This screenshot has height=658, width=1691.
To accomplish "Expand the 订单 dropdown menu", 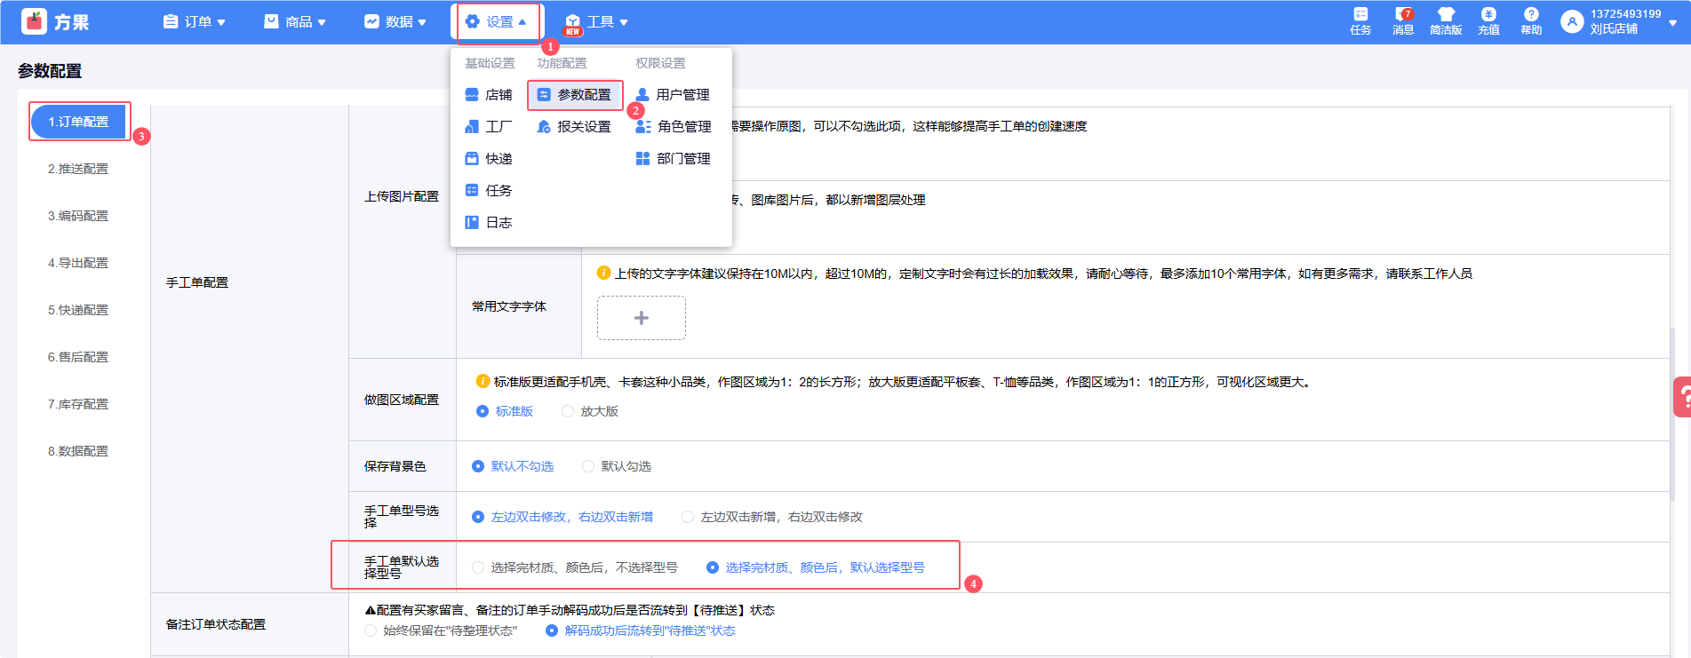I will pyautogui.click(x=195, y=22).
